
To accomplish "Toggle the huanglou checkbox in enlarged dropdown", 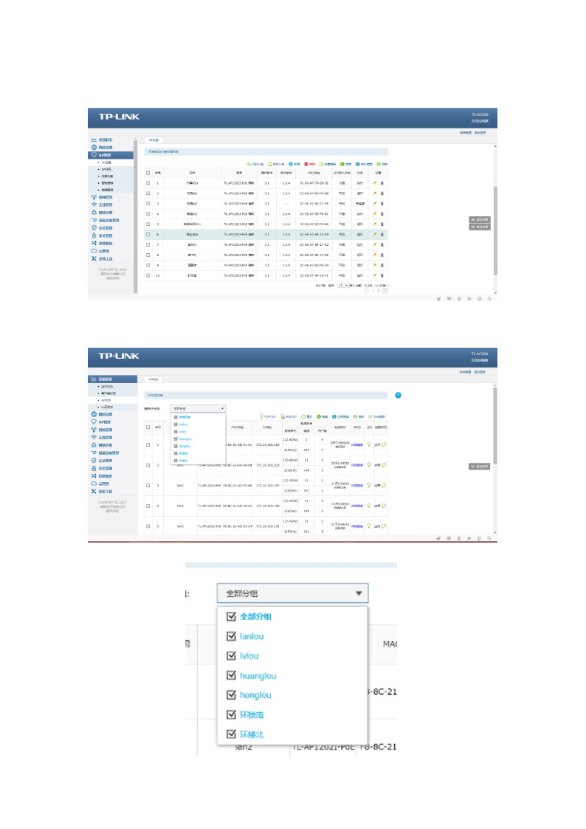I will pos(232,675).
